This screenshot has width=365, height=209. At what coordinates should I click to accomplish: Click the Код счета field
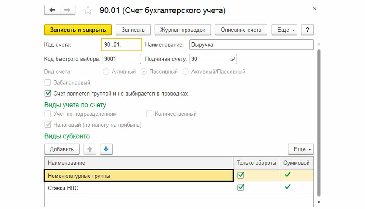(122, 44)
